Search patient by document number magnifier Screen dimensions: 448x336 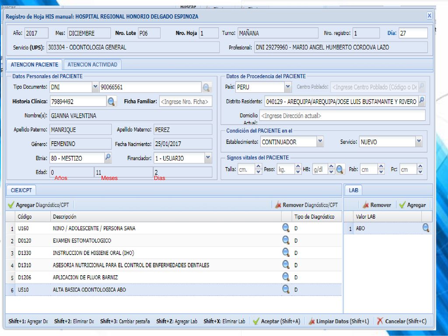206,87
